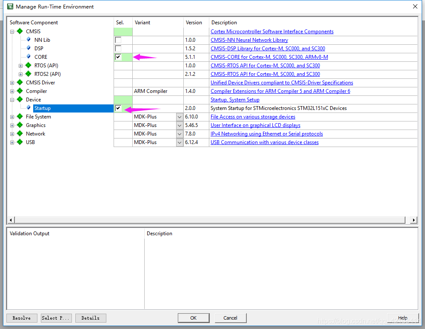The image size is (425, 329).
Task: Select the ARM Compiler variant cell
Action: coord(158,91)
